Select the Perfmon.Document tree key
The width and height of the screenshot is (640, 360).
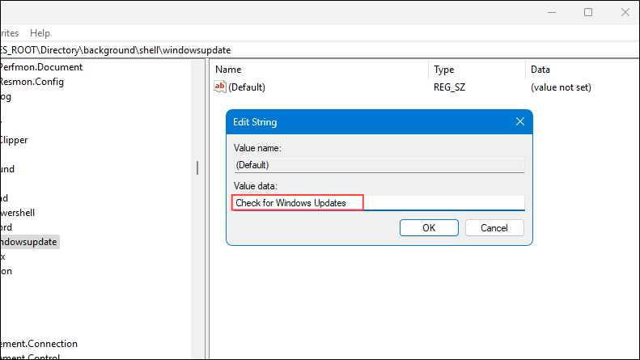(x=40, y=67)
